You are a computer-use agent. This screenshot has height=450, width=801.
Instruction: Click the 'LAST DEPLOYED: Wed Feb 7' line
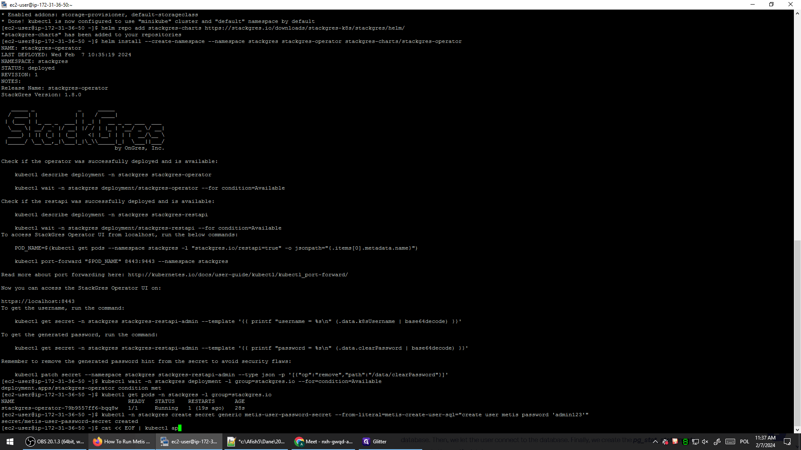pos(66,55)
